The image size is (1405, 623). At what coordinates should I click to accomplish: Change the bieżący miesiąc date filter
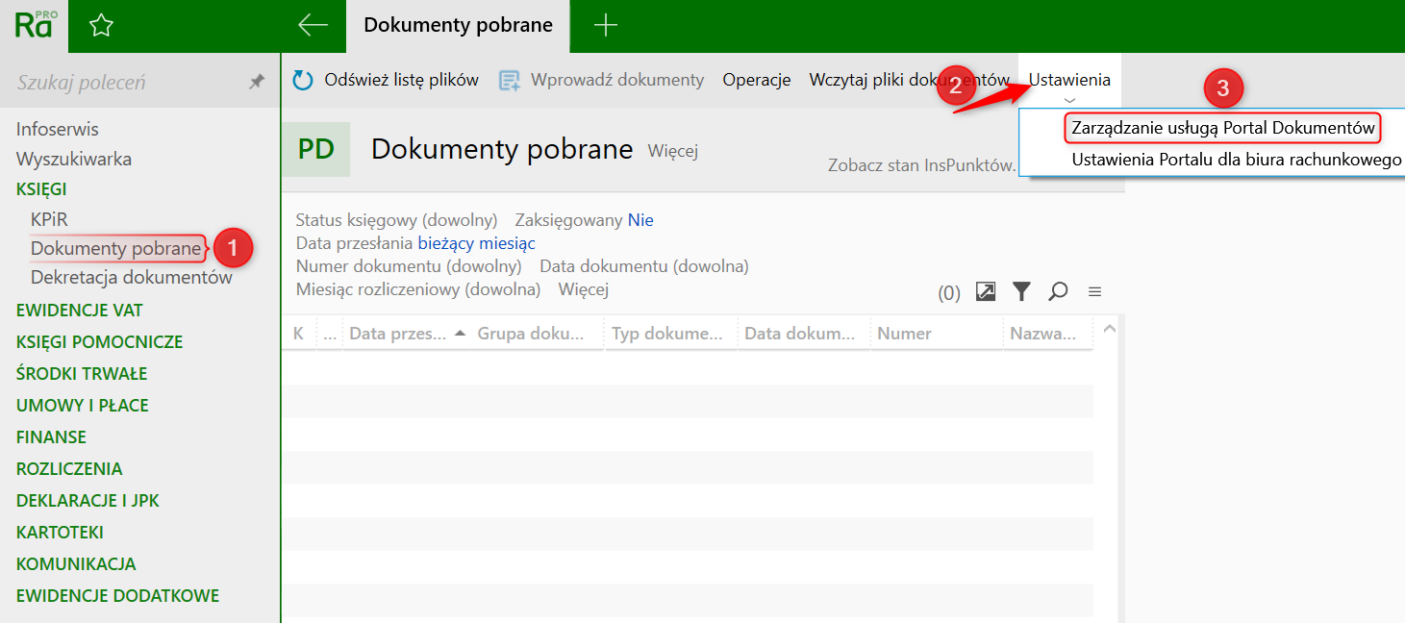(x=476, y=243)
